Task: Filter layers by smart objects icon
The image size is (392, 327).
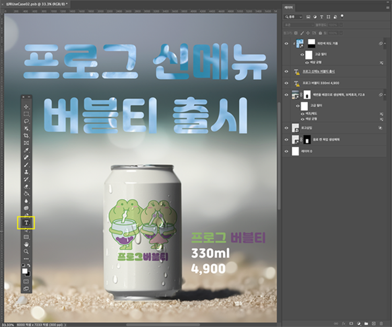Action: tap(335, 17)
